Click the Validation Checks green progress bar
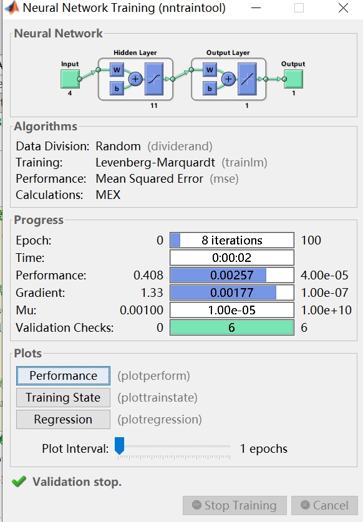 [232, 327]
